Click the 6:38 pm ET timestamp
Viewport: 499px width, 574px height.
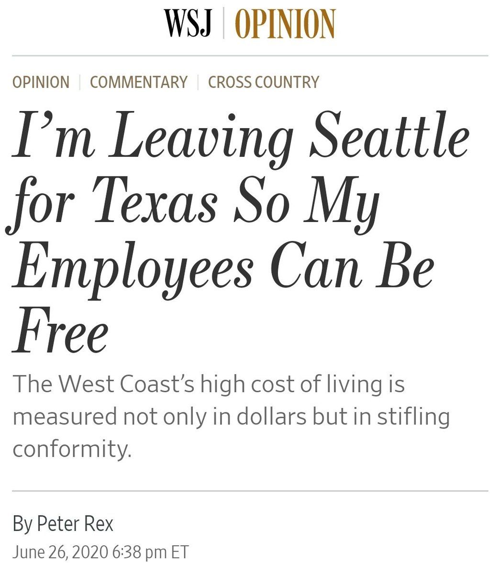coord(150,552)
